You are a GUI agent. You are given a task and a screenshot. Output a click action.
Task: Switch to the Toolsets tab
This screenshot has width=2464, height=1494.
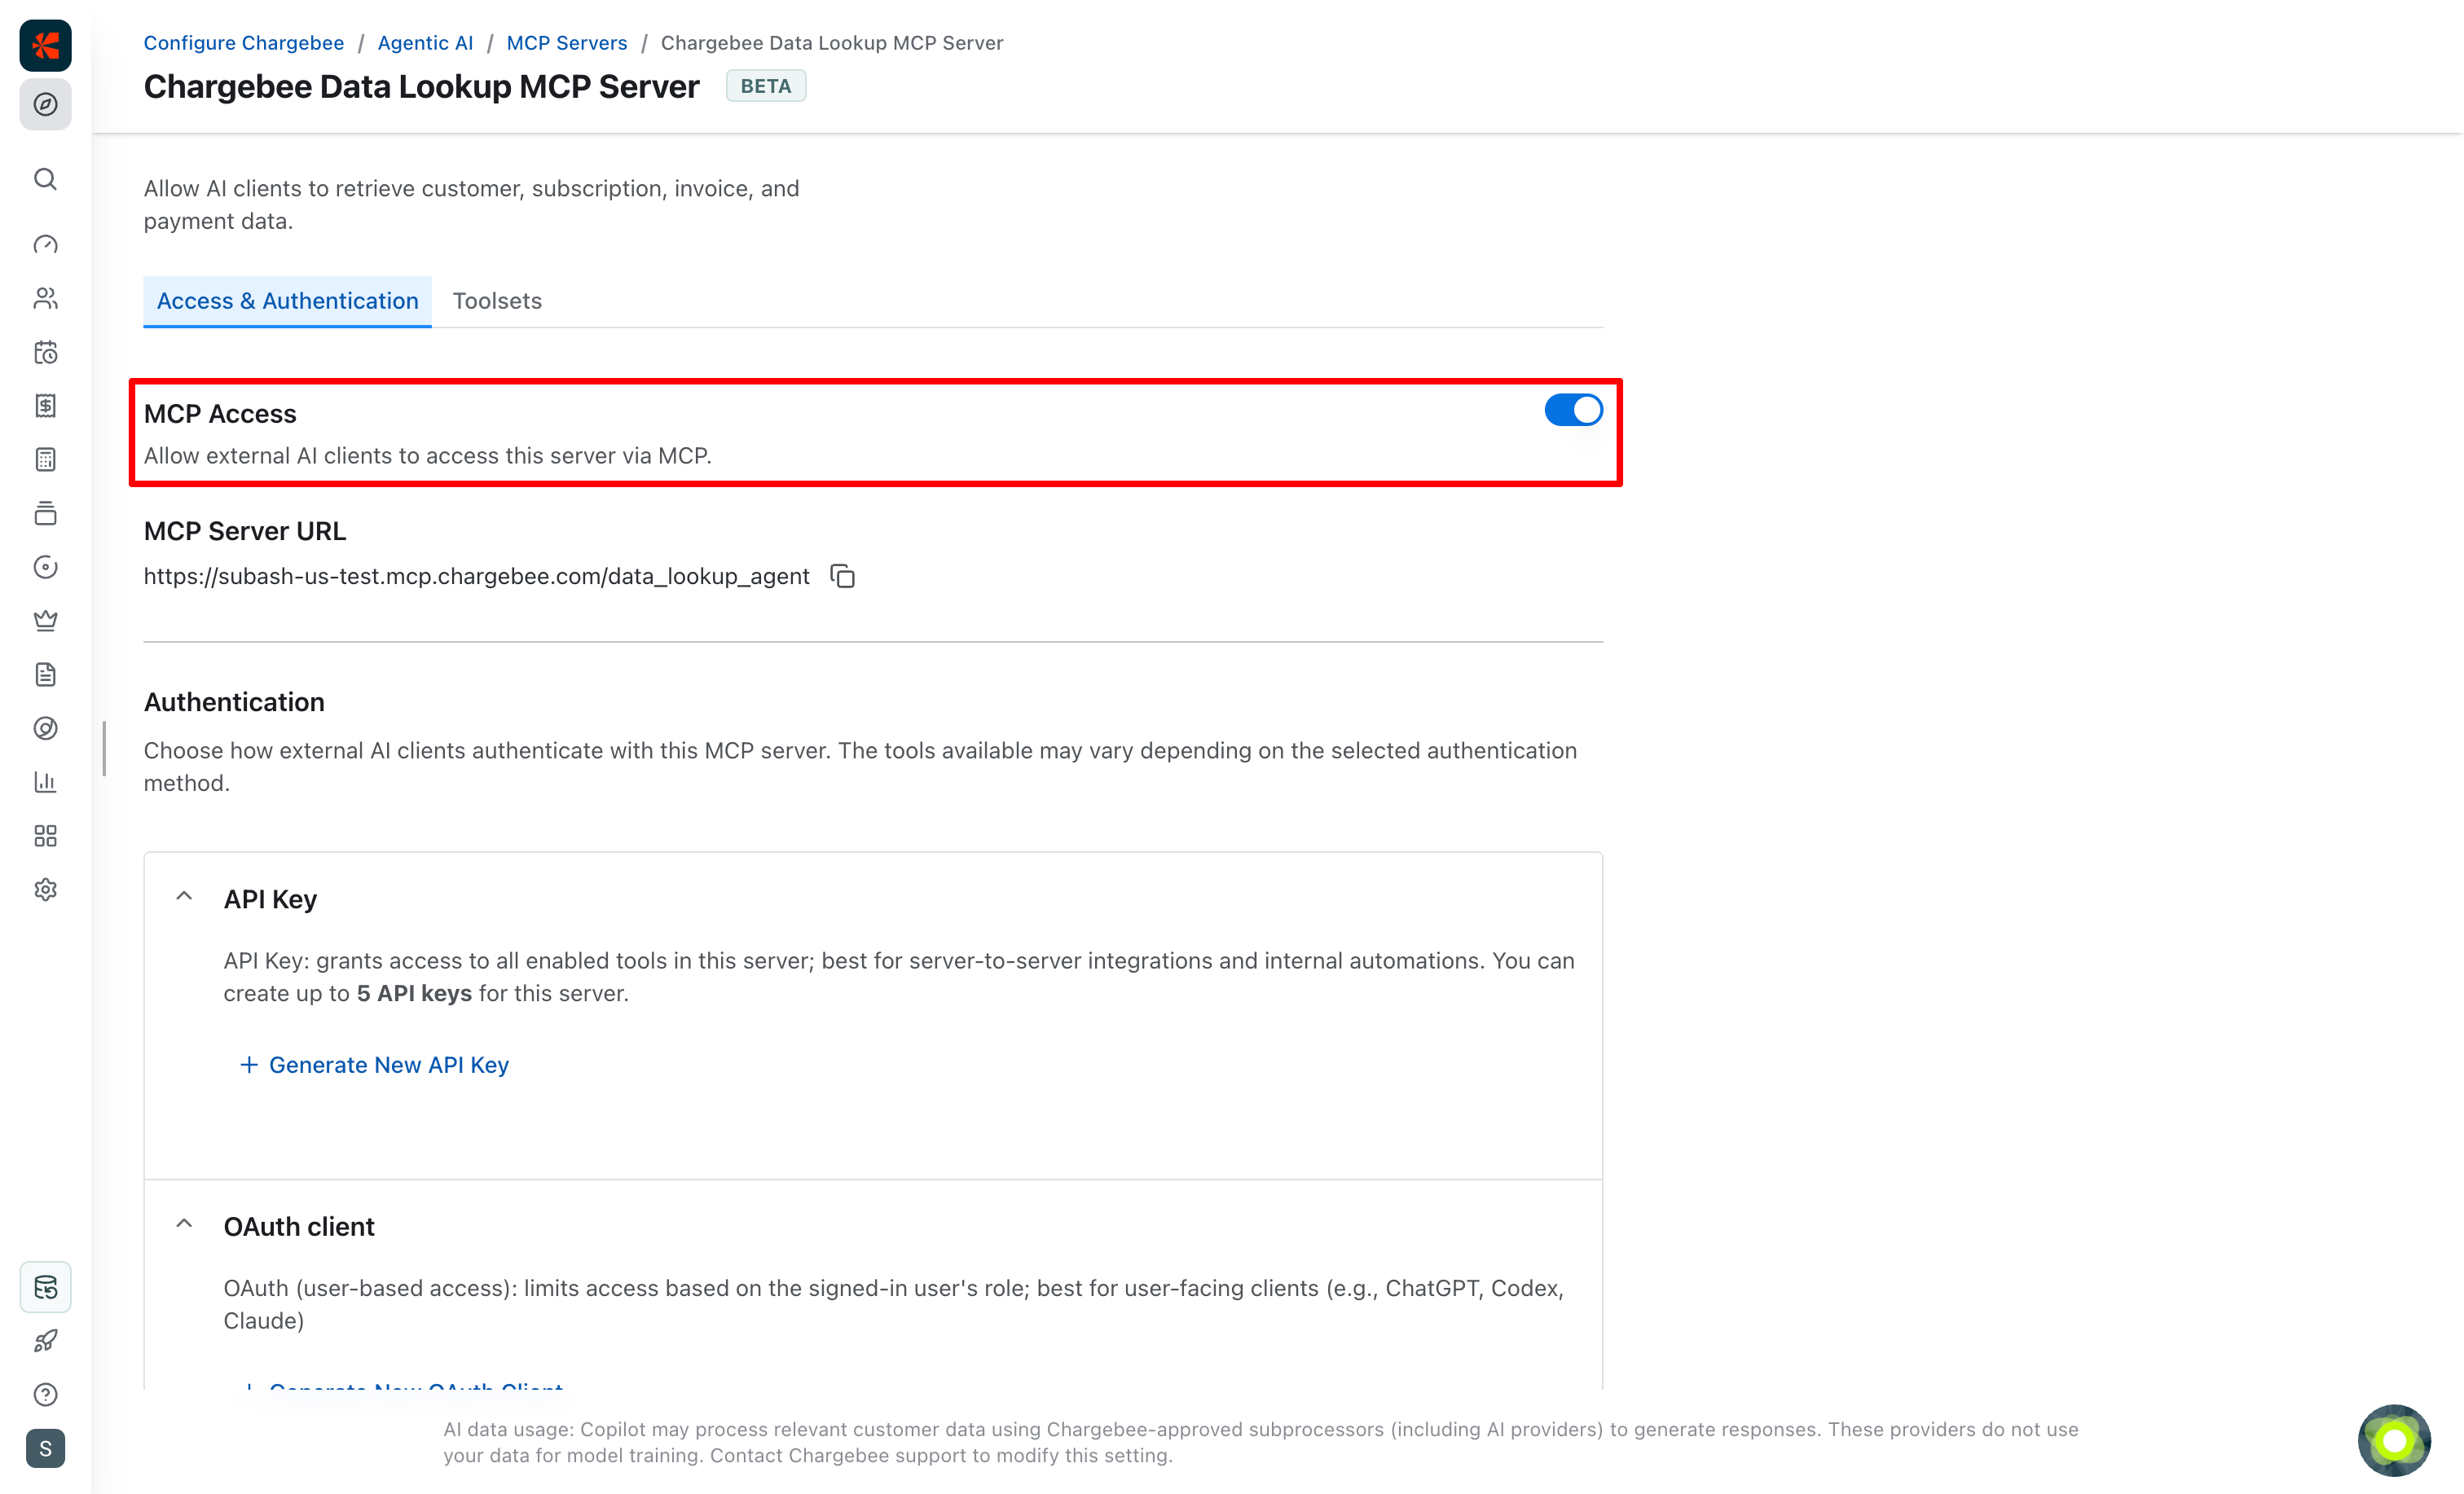point(497,301)
